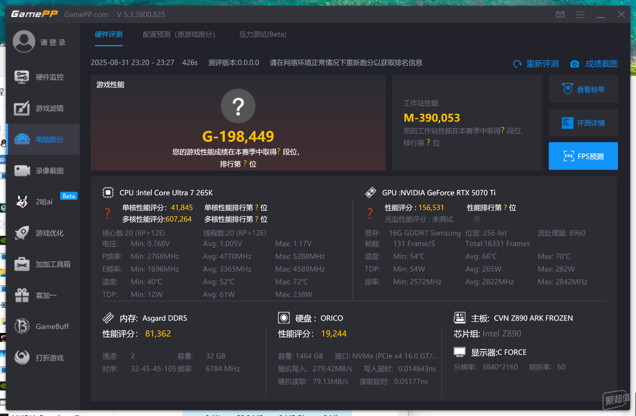The height and width of the screenshot is (416, 636).
Task: Click single-core score 41,845
Action: 182,207
